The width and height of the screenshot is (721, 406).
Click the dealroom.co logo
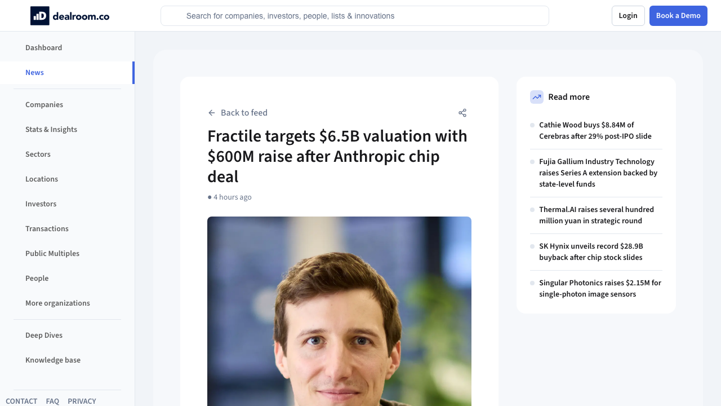pyautogui.click(x=70, y=16)
